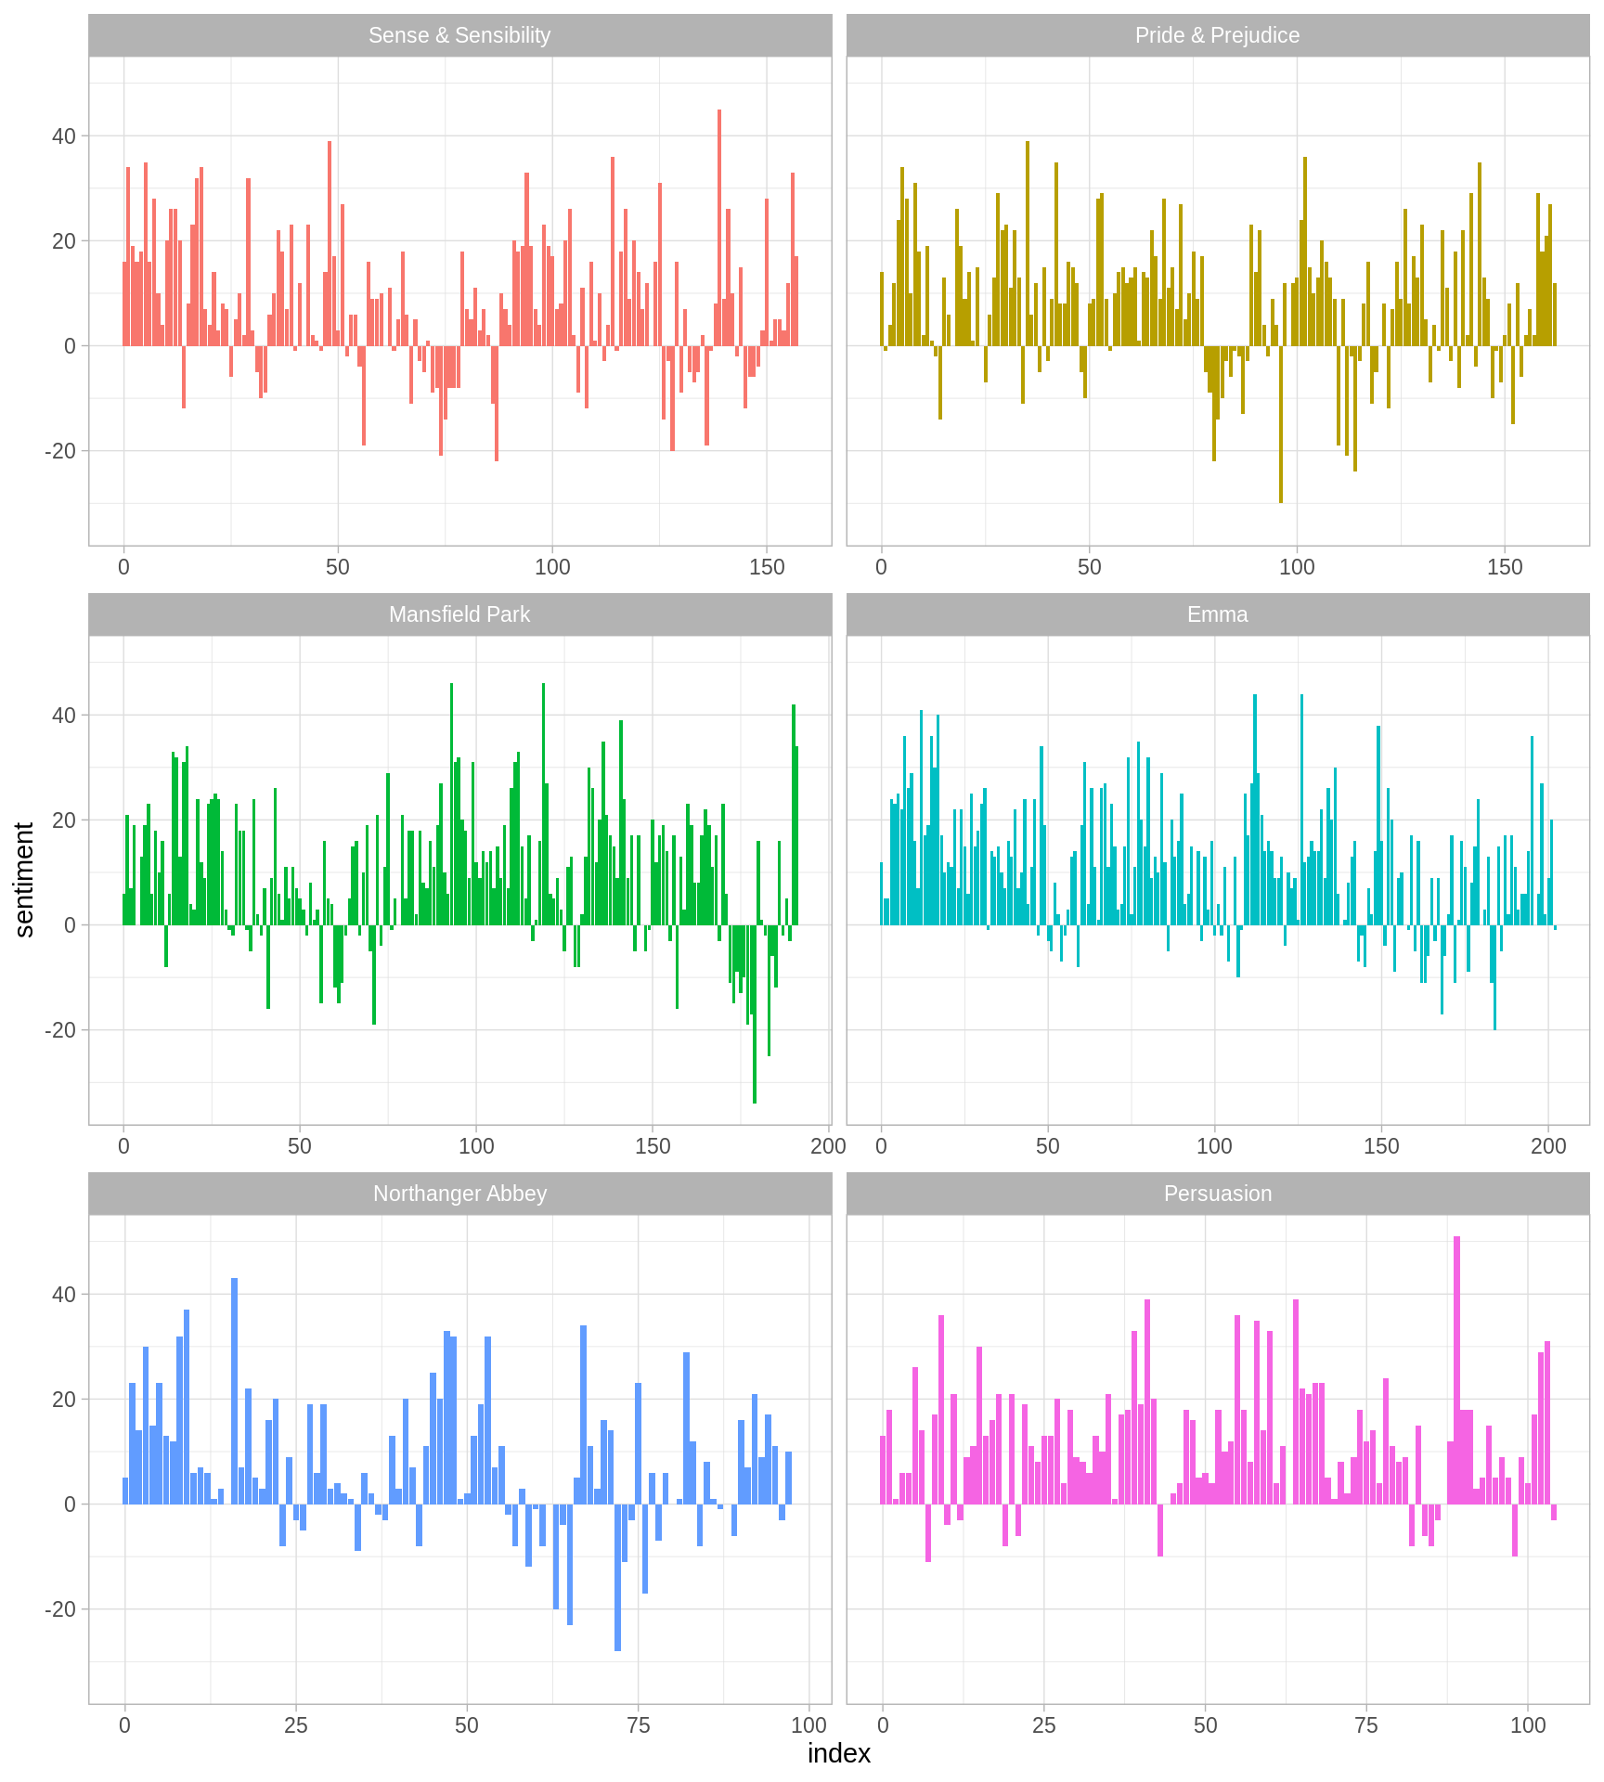Click the 'index' x-axis label
This screenshot has height=1782, width=1604.
pos(839,1753)
